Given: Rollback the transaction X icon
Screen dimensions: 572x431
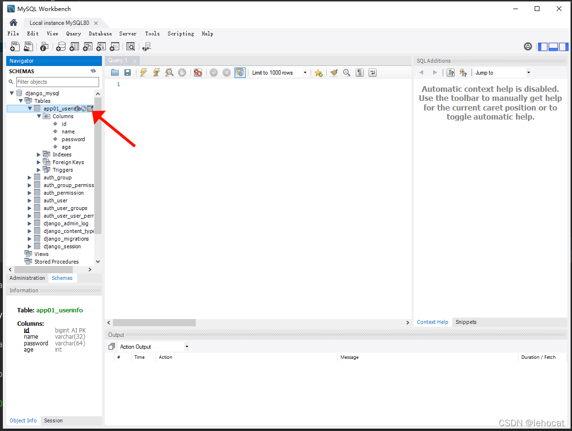Looking at the screenshot, I should pos(226,73).
